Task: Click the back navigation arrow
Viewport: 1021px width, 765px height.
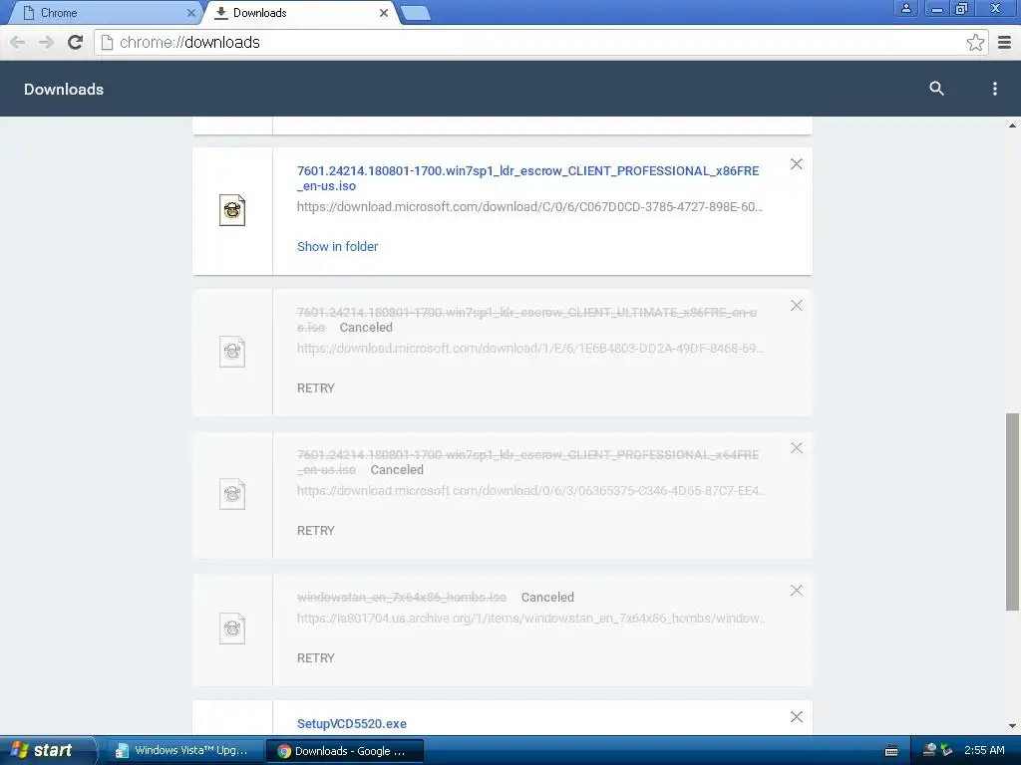Action: coord(18,42)
